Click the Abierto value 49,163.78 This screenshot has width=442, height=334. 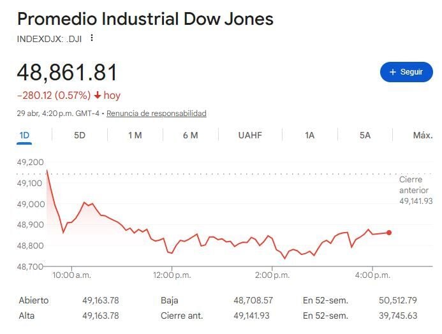[101, 300]
